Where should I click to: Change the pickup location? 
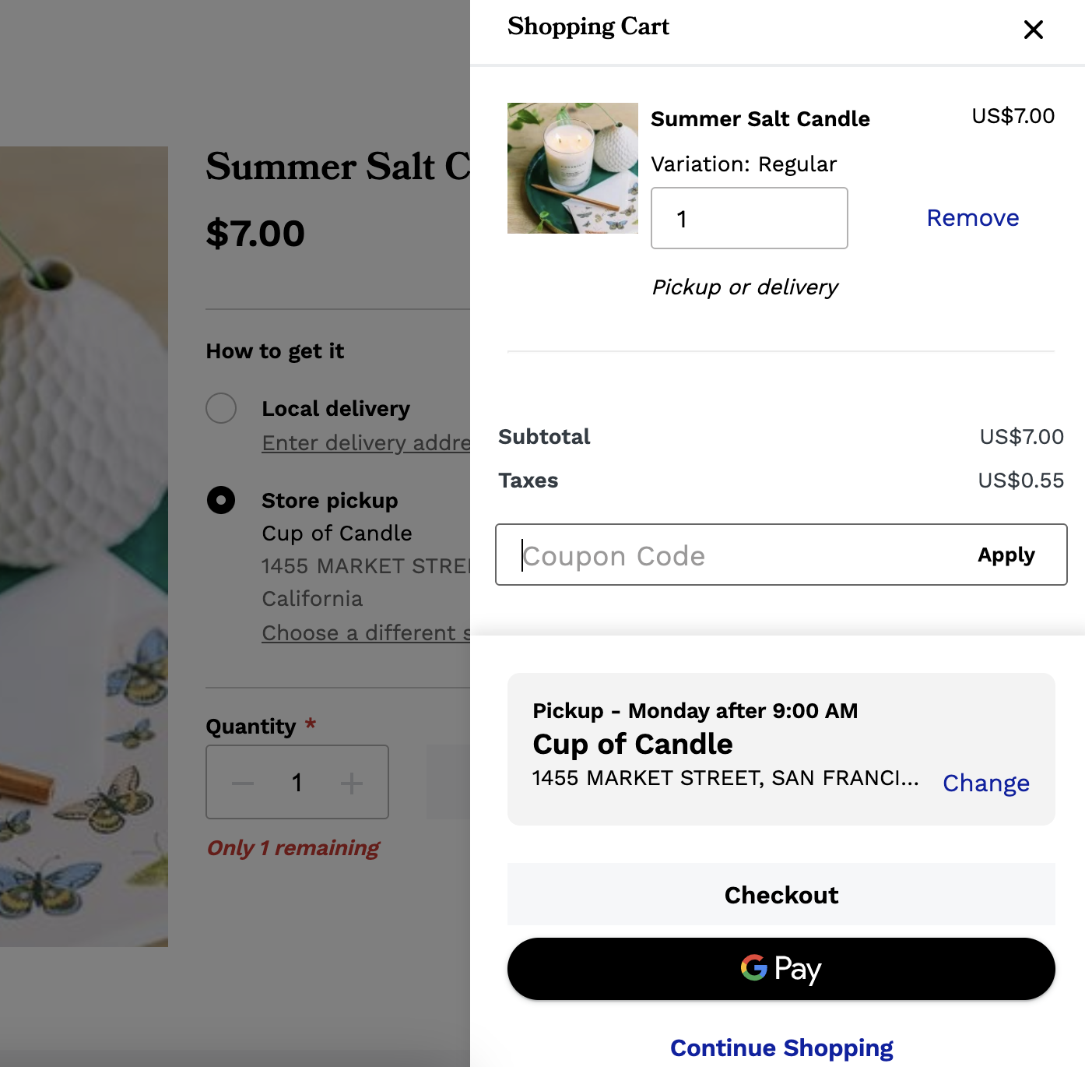click(985, 783)
